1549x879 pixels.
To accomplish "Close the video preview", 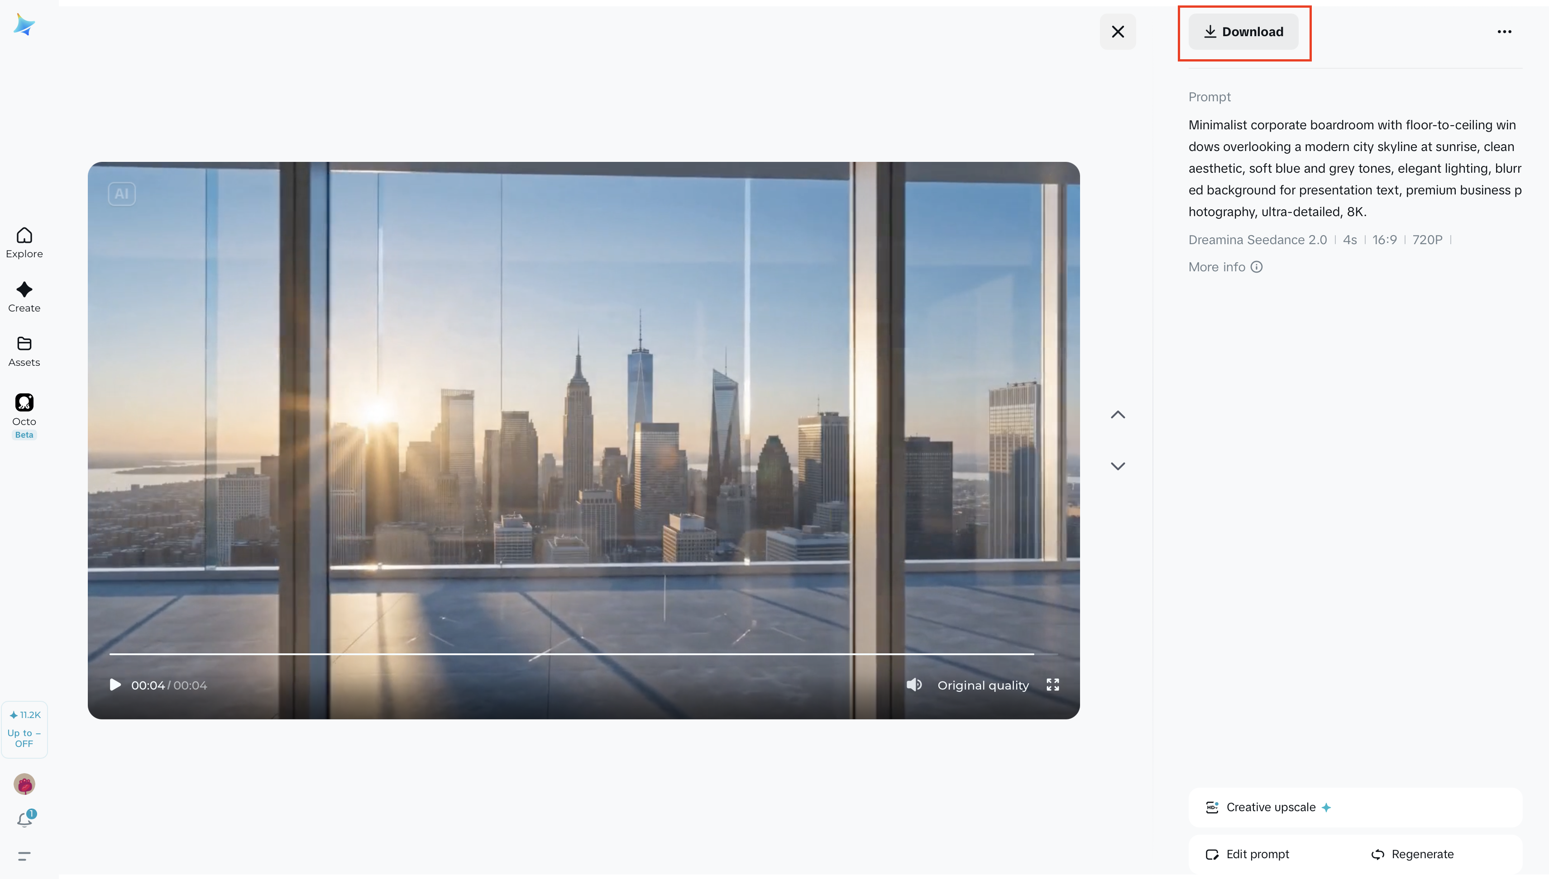I will (x=1118, y=31).
